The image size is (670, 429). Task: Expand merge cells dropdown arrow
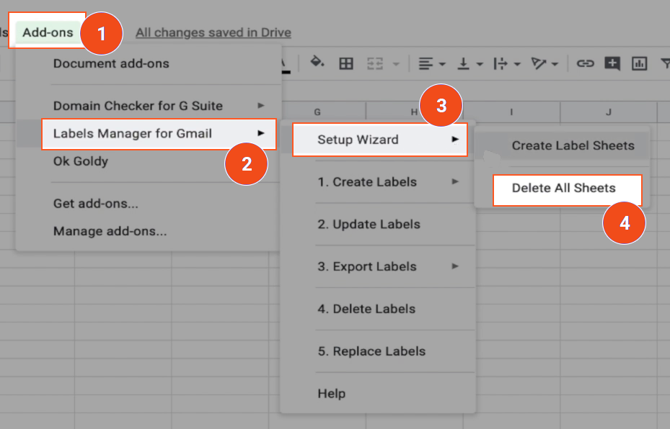(396, 64)
